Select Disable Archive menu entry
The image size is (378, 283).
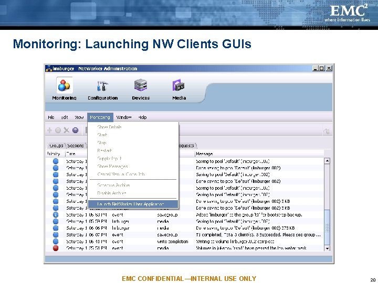click(x=112, y=193)
